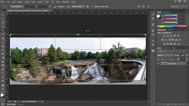Add a Brightness/Contrast adjustment
This screenshot has height=106, width=189.
[x=164, y=36]
